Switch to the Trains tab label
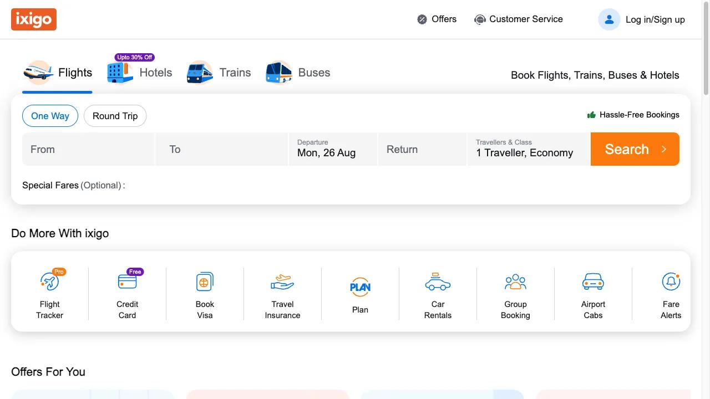Screen dimensions: 710x399 [235, 73]
